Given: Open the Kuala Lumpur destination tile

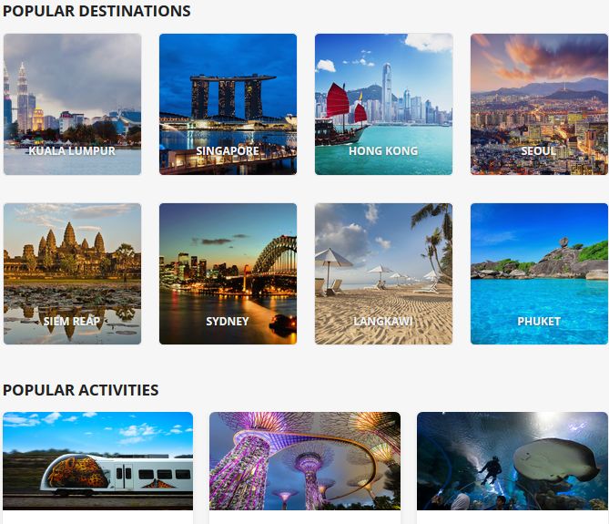Looking at the screenshot, I should (x=72, y=104).
